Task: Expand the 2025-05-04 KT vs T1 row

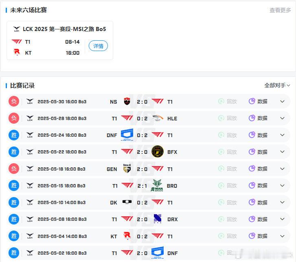Action: click(282, 236)
